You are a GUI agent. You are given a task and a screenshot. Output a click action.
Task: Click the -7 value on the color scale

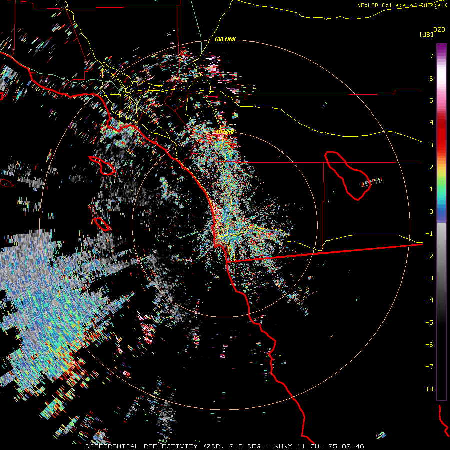click(429, 367)
